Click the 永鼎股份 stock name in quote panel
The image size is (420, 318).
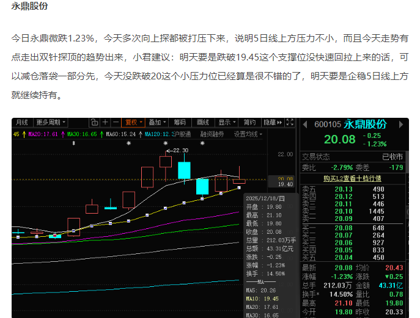[x=366, y=124]
